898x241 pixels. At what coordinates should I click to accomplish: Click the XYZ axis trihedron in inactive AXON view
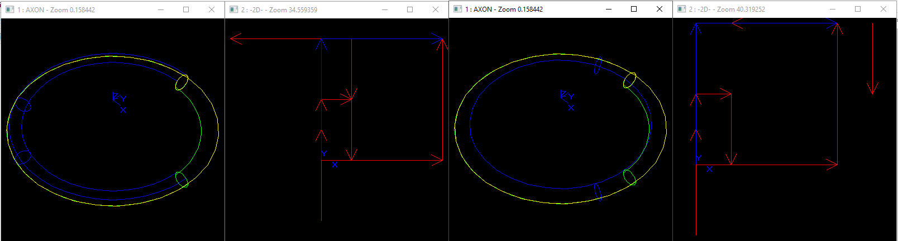119,99
